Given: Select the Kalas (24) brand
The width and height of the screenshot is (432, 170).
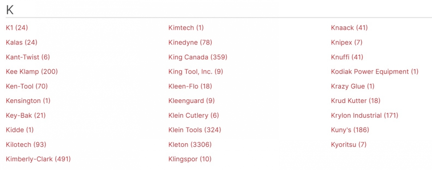Looking at the screenshot, I should tap(21, 42).
